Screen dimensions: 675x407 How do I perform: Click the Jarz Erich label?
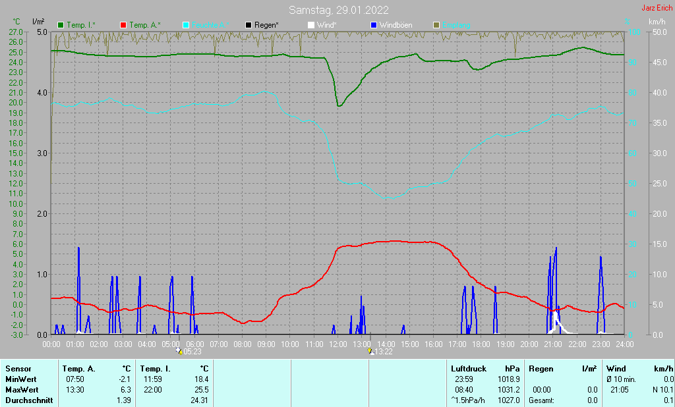(x=657, y=8)
